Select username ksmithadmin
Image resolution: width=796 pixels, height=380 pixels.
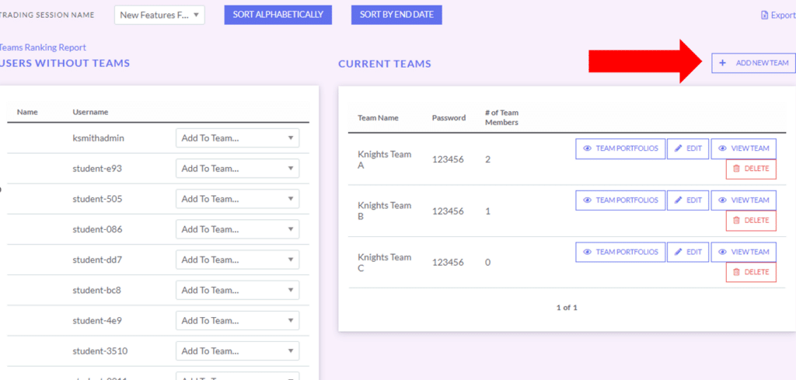(99, 138)
